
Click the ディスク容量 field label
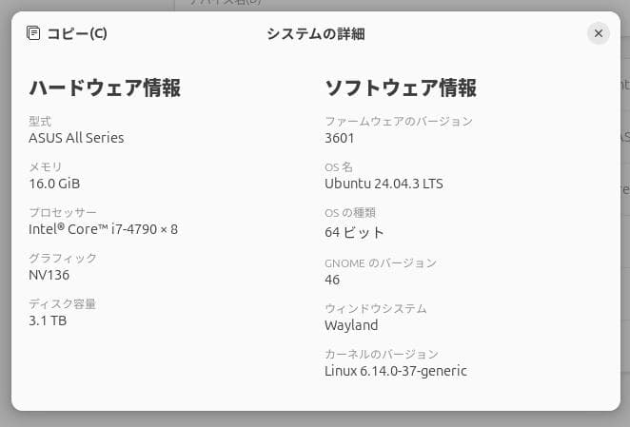tap(63, 304)
